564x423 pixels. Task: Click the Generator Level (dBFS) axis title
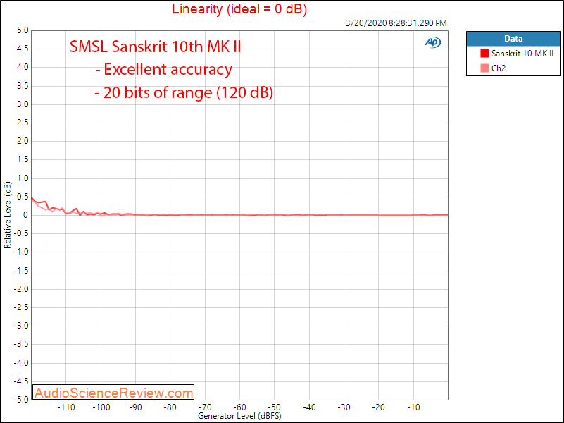[239, 416]
